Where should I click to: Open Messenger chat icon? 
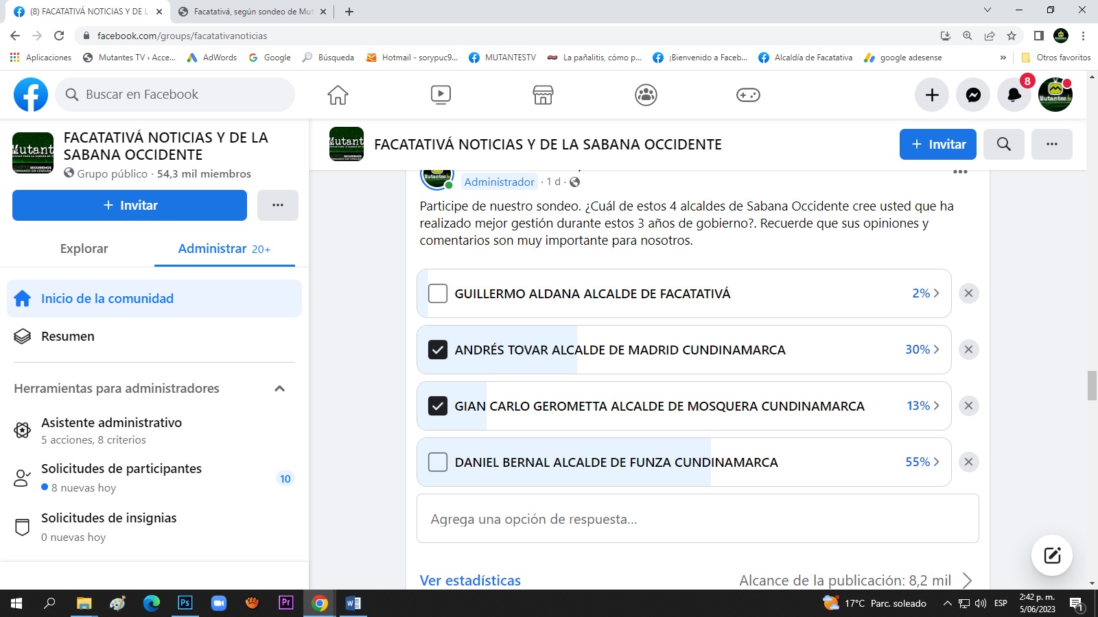click(973, 95)
